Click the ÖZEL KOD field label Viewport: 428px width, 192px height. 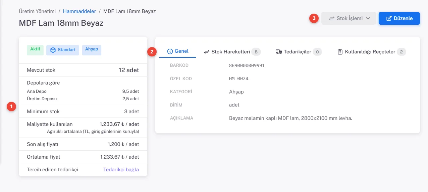coord(181,79)
